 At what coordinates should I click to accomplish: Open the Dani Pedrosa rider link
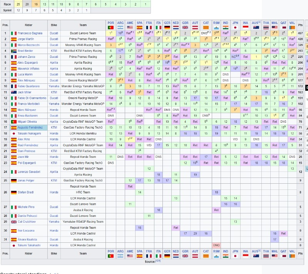tap(26, 151)
